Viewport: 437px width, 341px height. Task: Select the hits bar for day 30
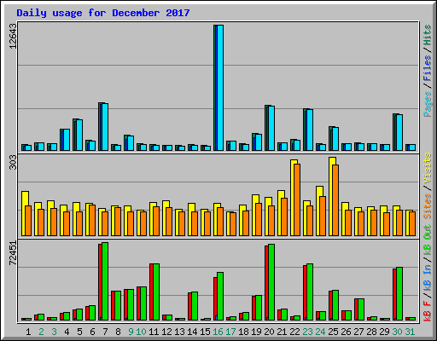(398, 132)
